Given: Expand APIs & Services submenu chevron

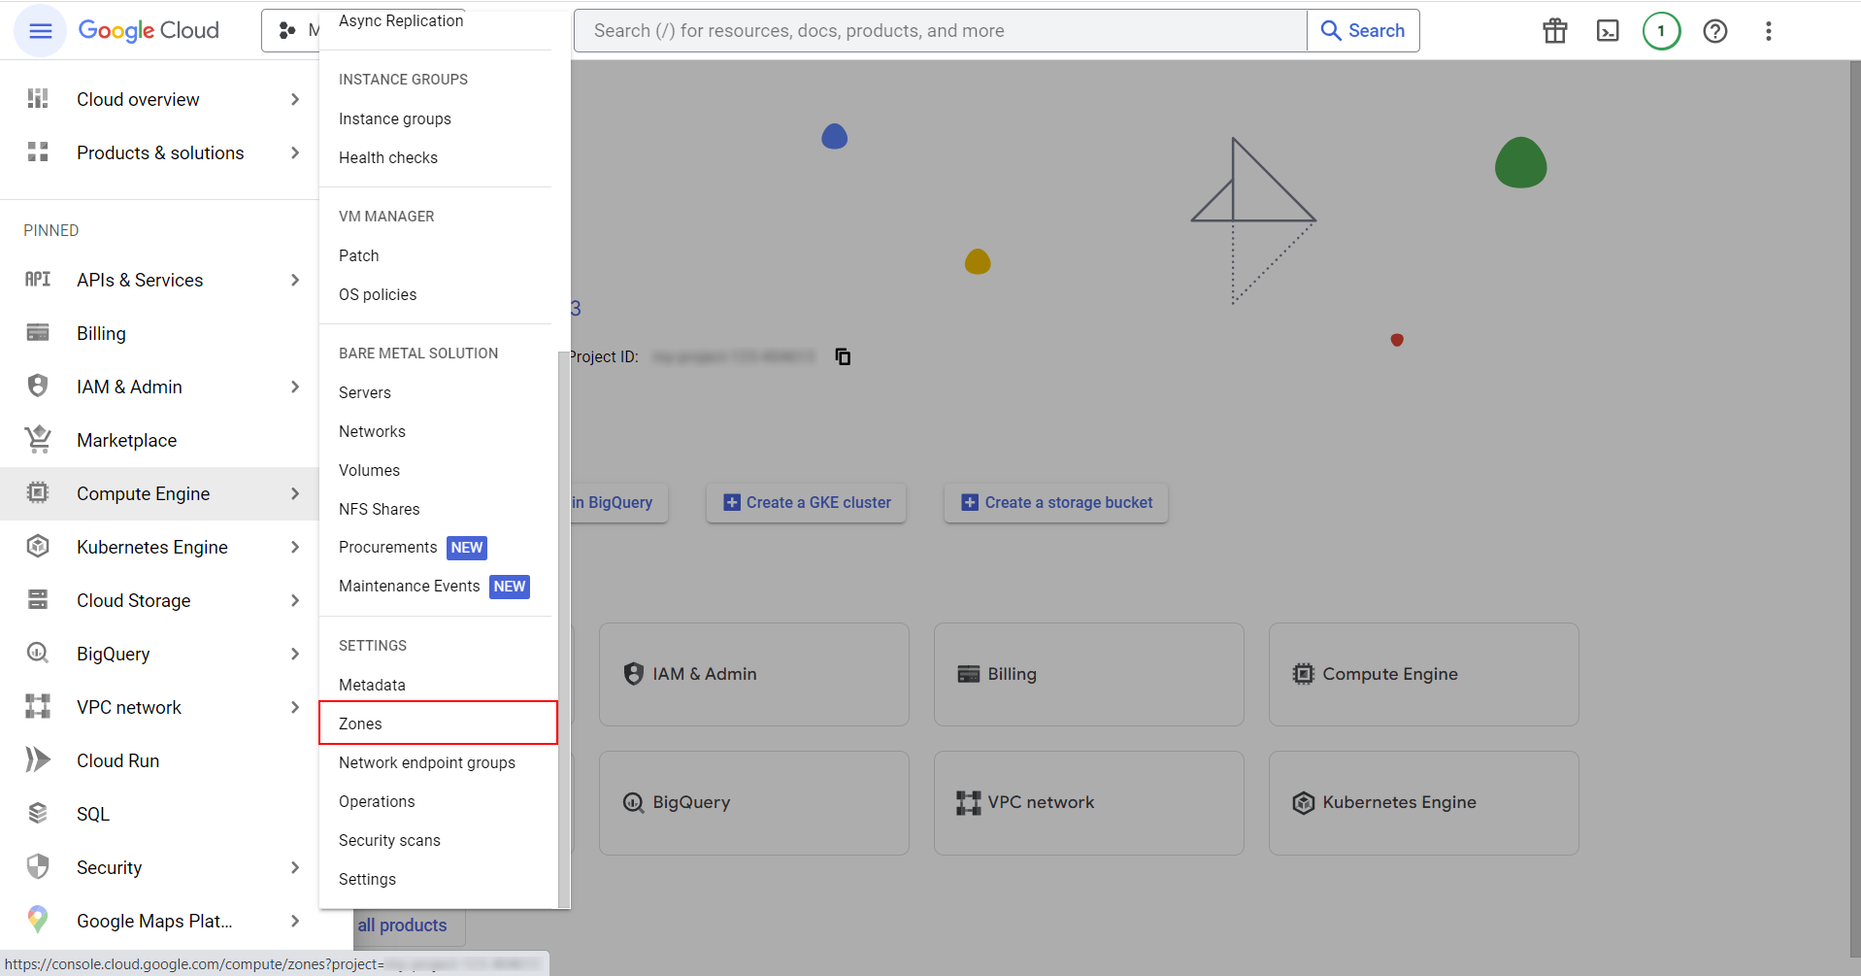Looking at the screenshot, I should (x=295, y=280).
